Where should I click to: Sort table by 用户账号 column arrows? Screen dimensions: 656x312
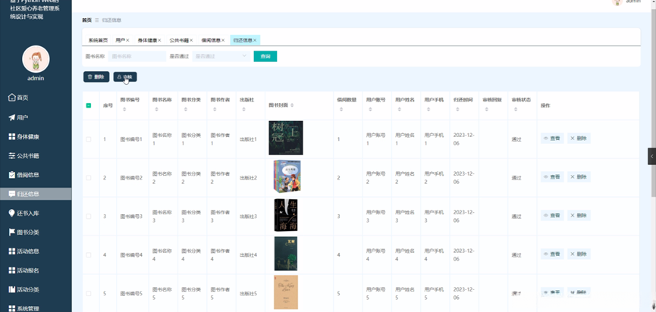[x=370, y=110]
